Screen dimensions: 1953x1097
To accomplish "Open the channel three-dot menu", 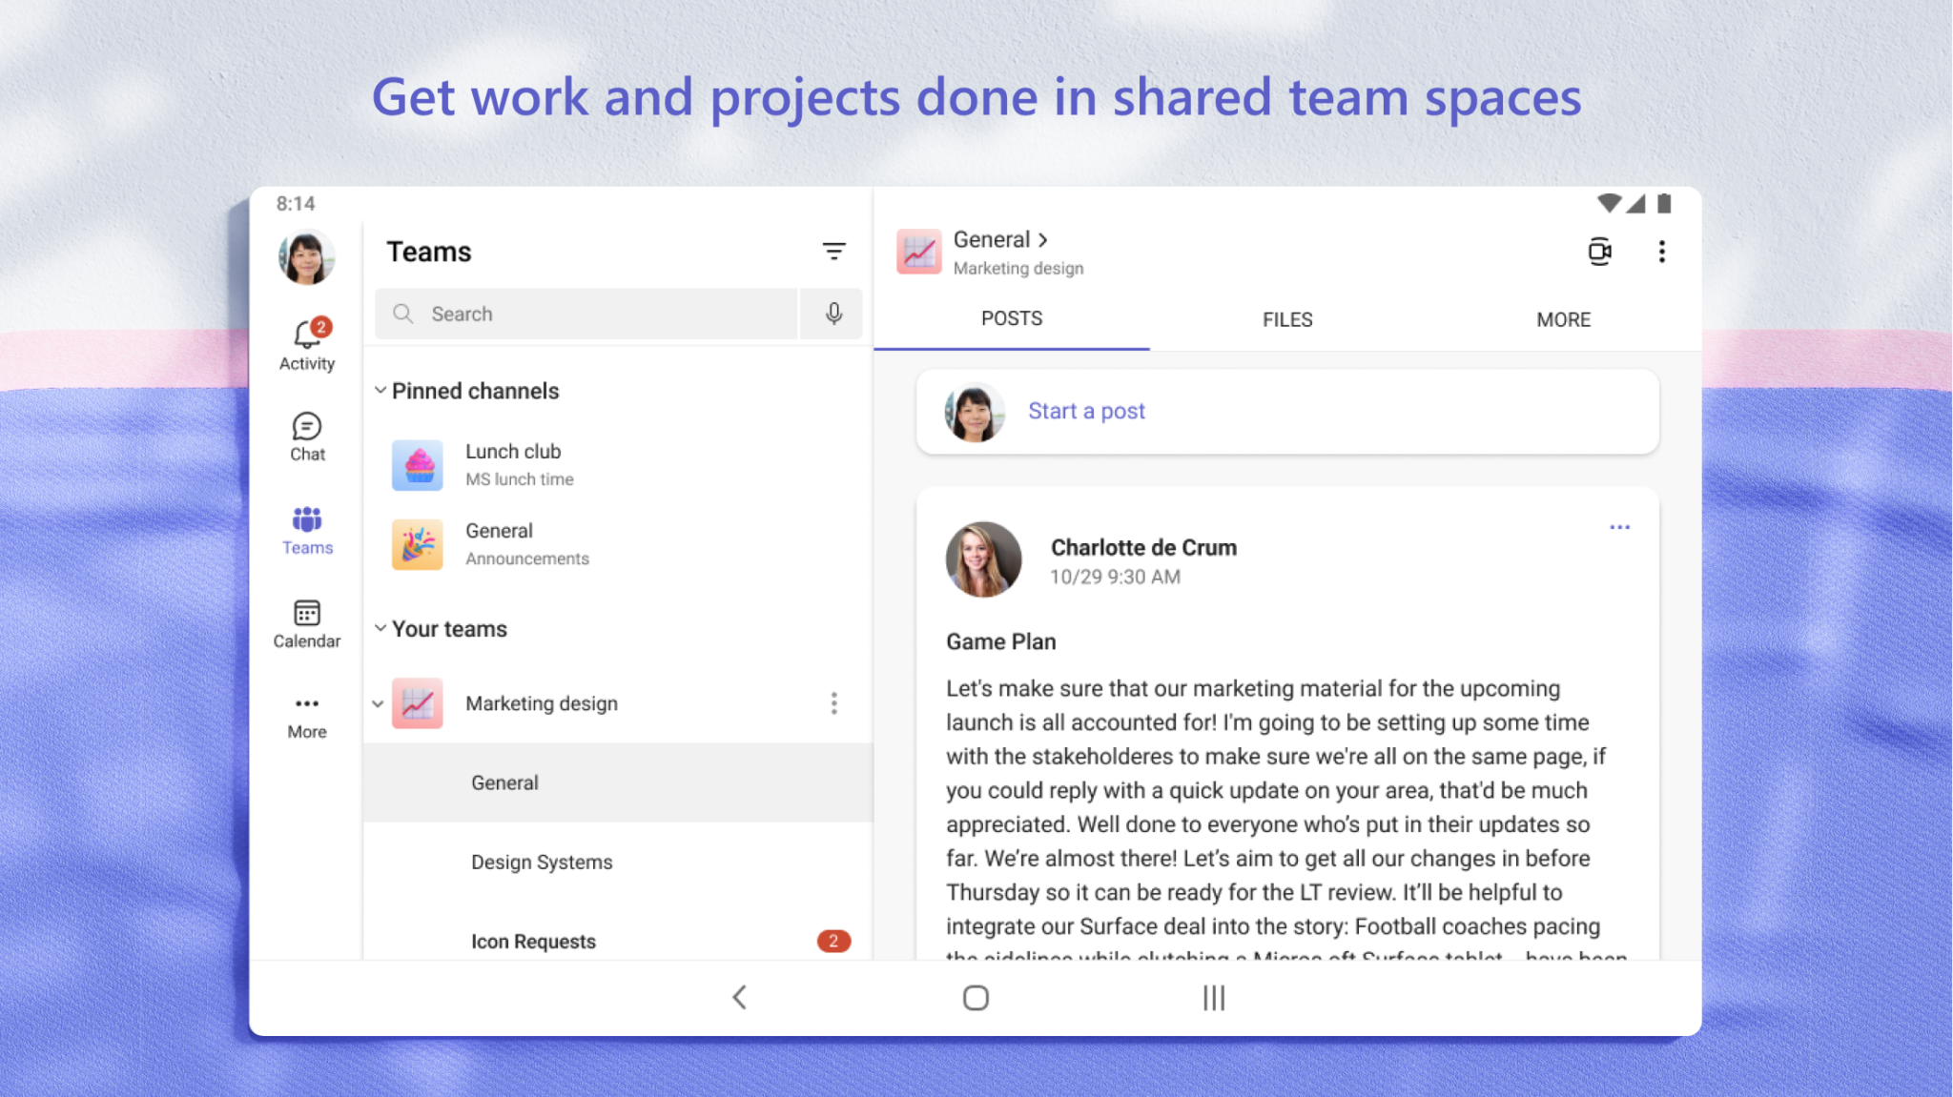I will pos(1661,251).
